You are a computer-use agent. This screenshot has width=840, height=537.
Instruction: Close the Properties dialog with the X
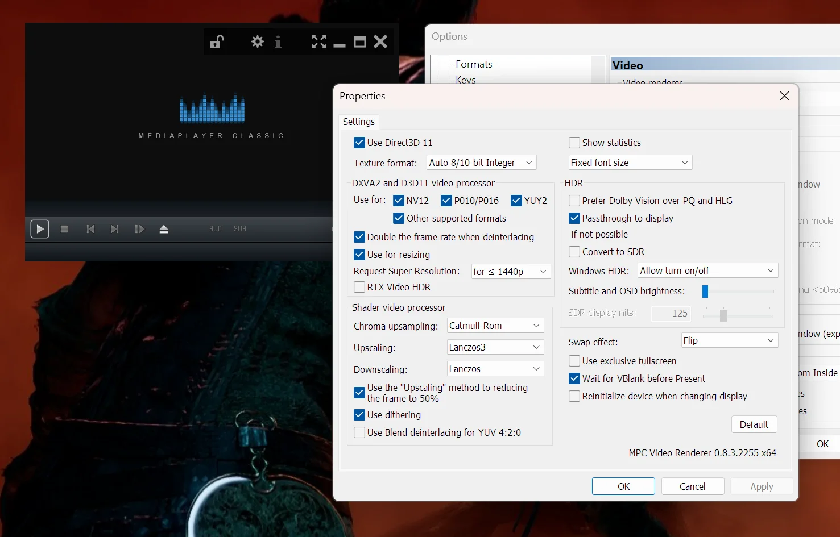[784, 96]
